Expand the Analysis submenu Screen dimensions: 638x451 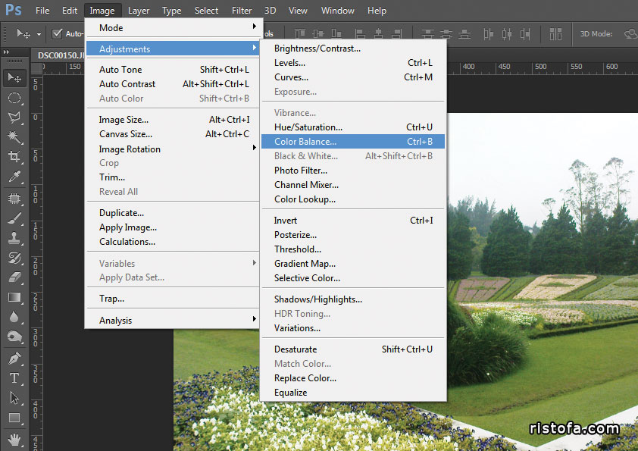173,321
